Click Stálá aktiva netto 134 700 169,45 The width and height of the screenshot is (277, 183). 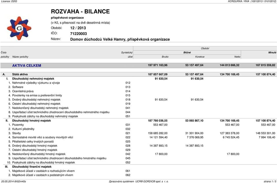click(229, 74)
